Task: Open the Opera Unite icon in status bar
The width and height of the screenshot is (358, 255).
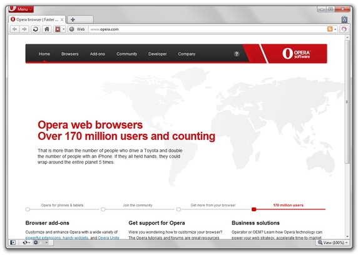Action: [36, 242]
